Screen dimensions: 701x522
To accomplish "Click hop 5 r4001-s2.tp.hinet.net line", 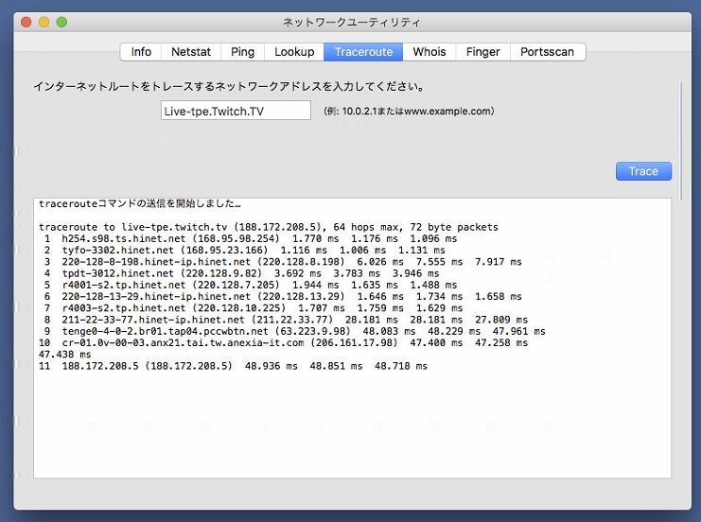I will 250,286.
